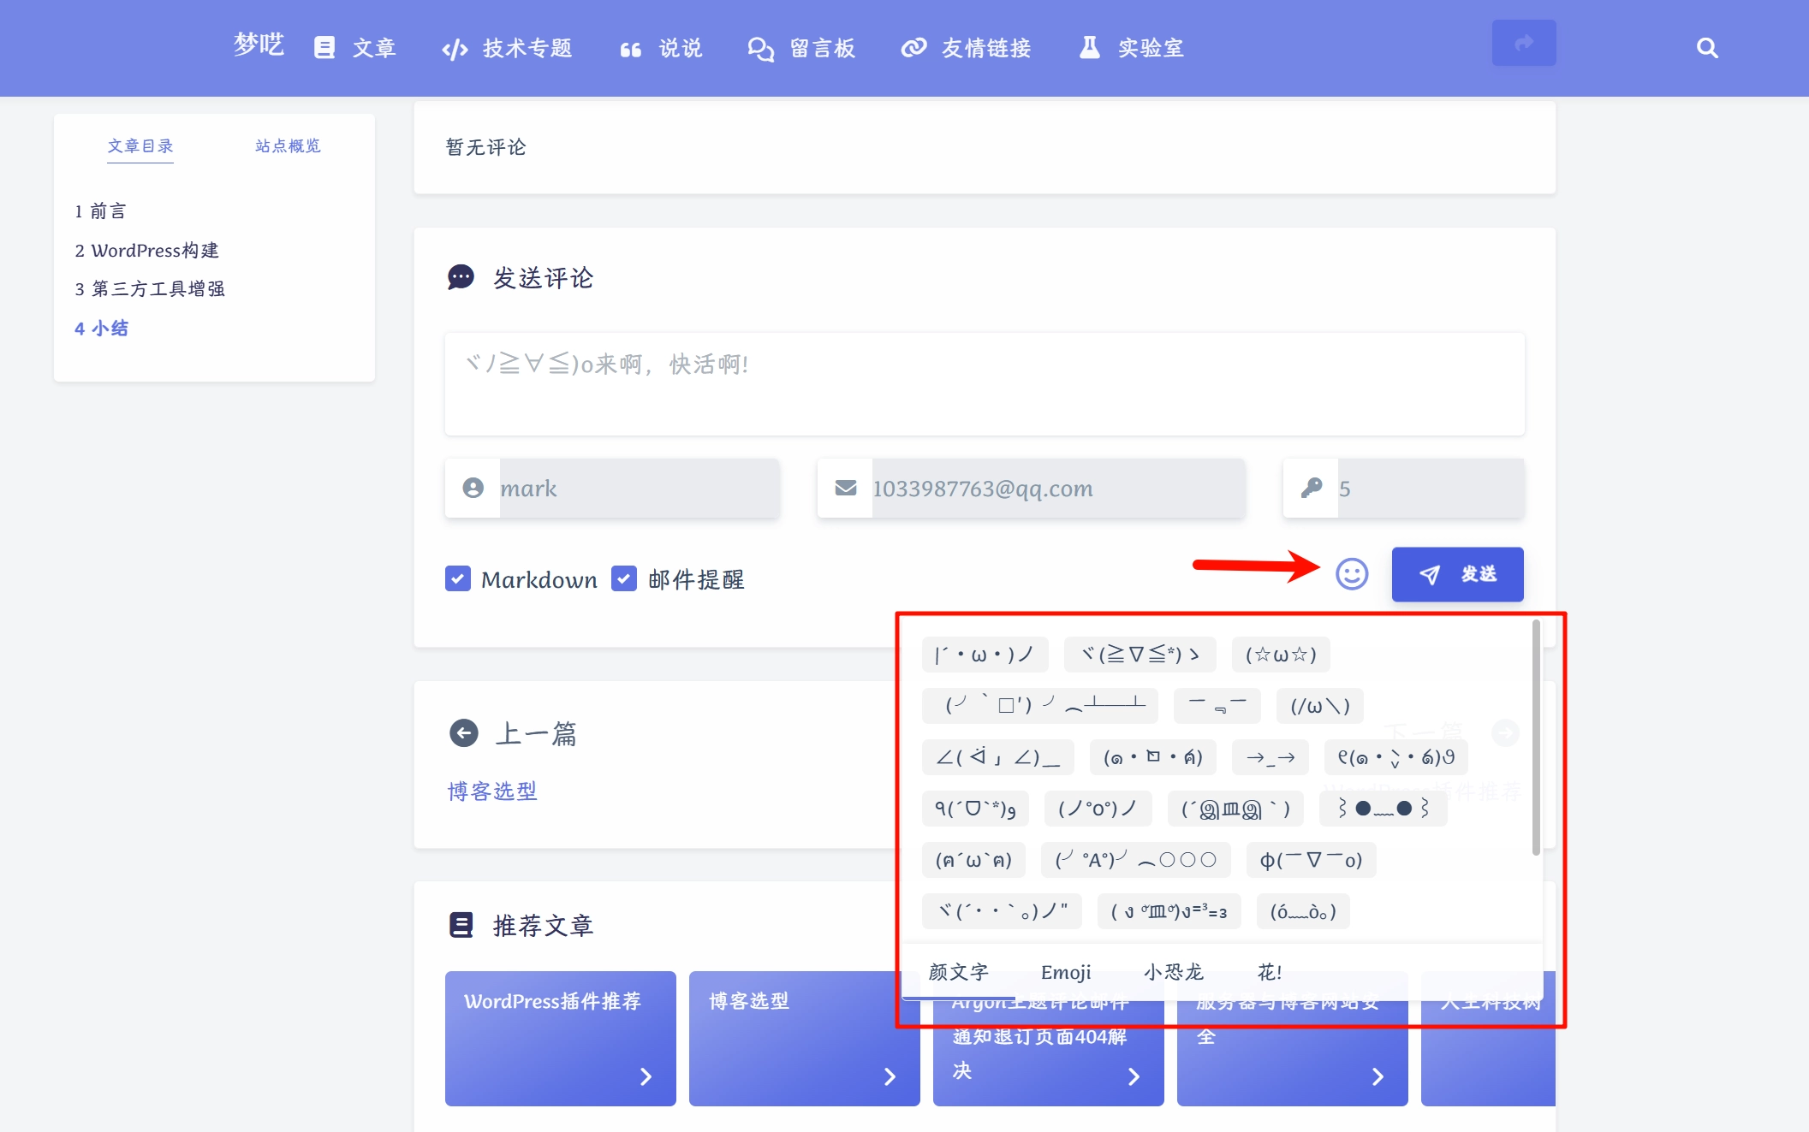The image size is (1809, 1132).
Task: Insert the |´・ω・)ノ emoticon
Action: [x=985, y=655]
